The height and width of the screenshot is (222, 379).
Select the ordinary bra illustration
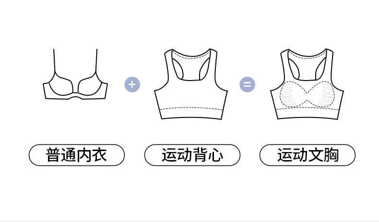click(x=75, y=74)
